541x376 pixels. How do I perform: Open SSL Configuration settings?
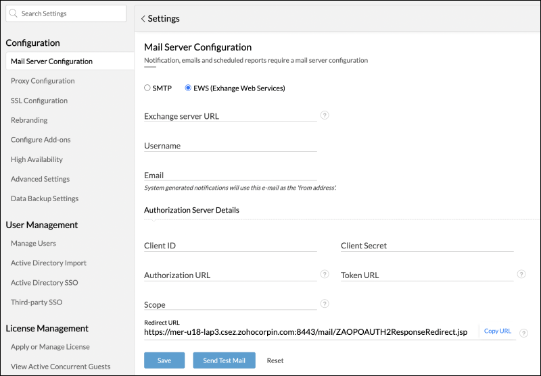(x=39, y=101)
